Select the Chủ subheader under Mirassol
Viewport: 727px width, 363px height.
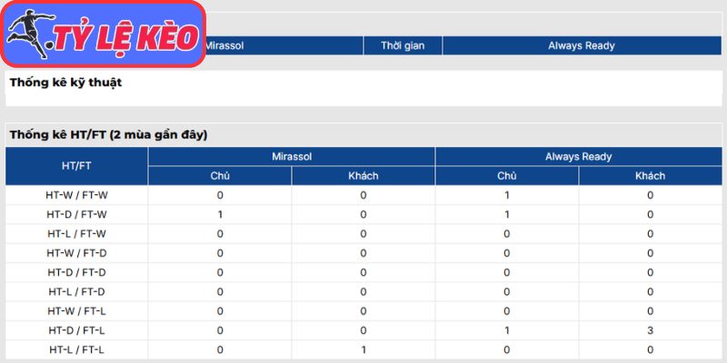pos(220,176)
